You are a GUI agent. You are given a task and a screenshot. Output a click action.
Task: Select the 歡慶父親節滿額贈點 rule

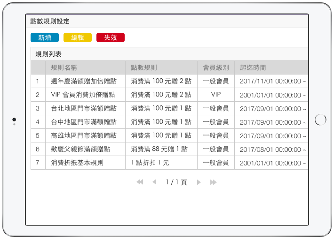click(x=80, y=149)
